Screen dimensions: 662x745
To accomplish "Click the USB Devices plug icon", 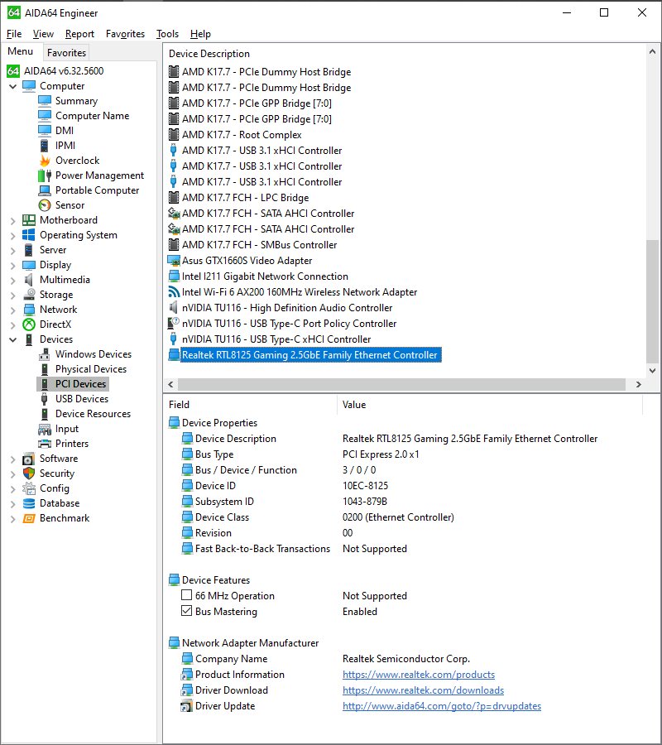I will [x=45, y=399].
